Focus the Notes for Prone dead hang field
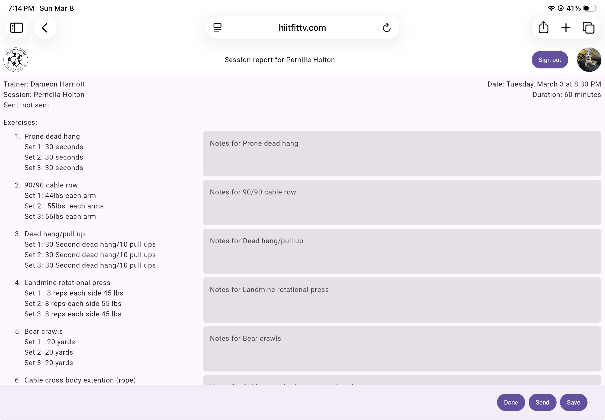This screenshot has height=420, width=605. [x=402, y=154]
